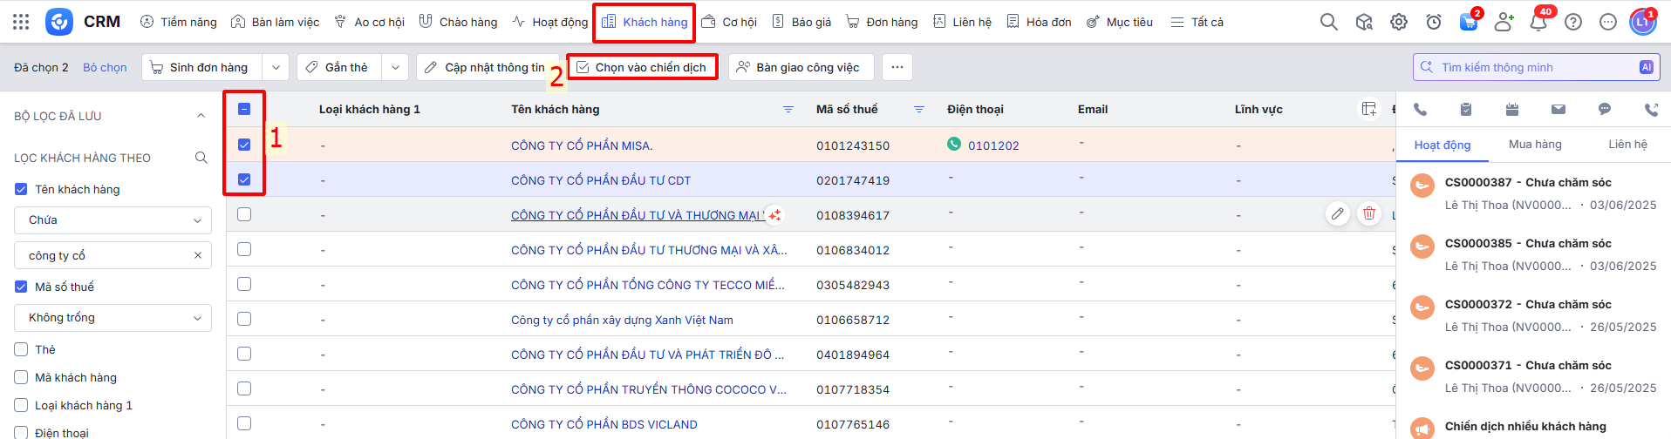Open CÔNG TY CỔ PHẦN ĐẦU TƯ CDT link
1671x439 pixels.
point(600,180)
